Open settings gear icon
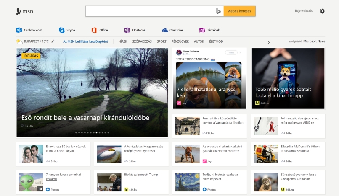Image resolution: width=339 pixels, height=196 pixels. [322, 11]
